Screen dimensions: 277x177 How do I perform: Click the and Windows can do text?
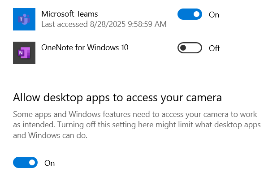tap(50, 135)
